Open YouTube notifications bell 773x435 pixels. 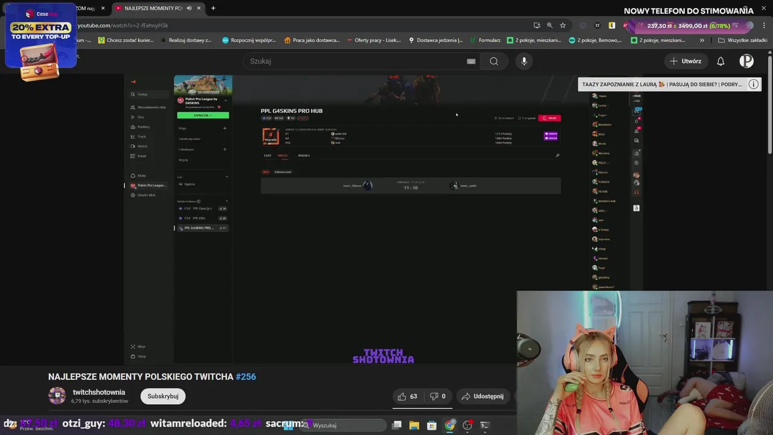pyautogui.click(x=720, y=61)
